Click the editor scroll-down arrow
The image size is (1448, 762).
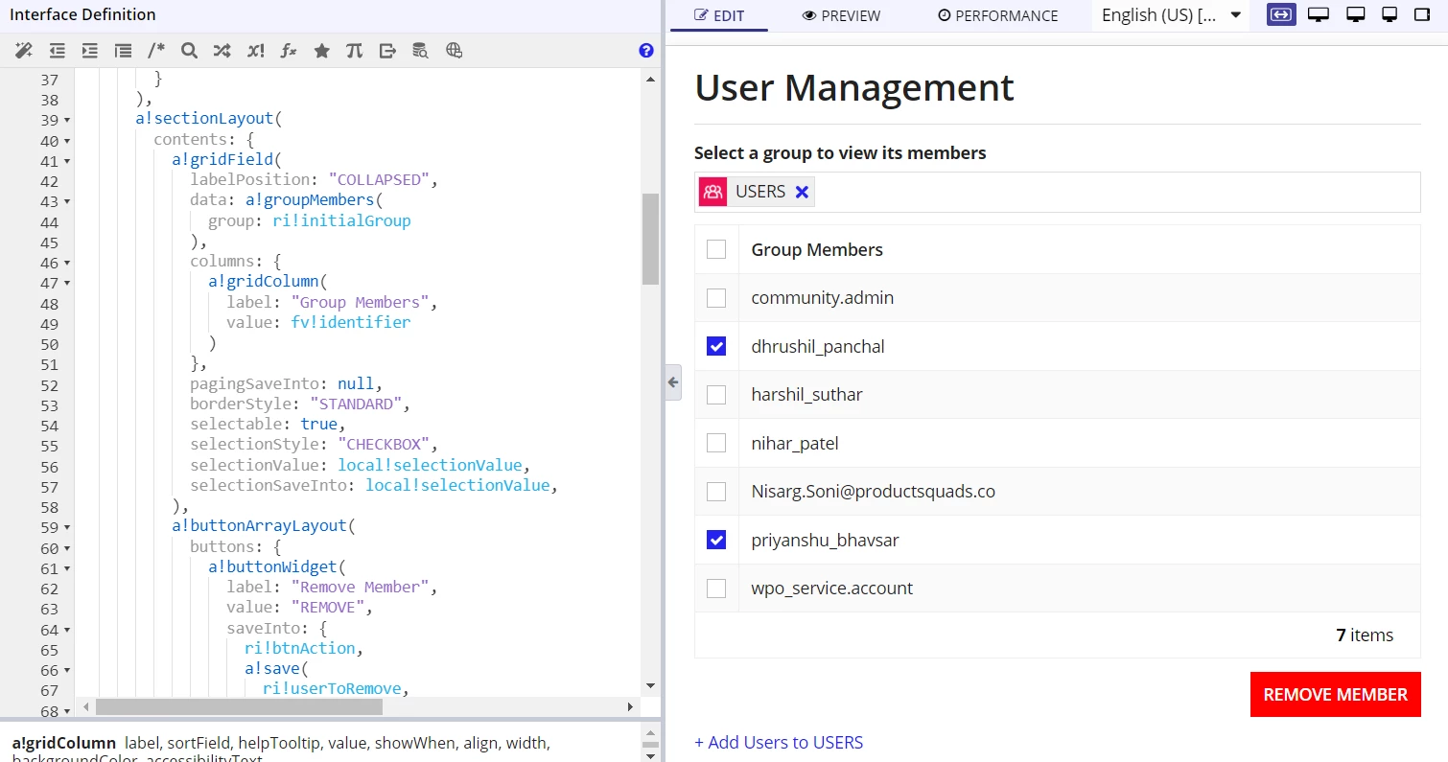(x=651, y=685)
